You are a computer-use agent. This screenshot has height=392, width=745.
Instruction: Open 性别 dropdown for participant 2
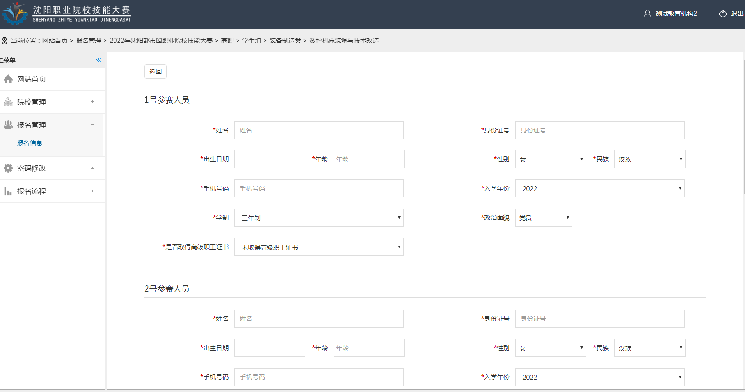pyautogui.click(x=550, y=348)
